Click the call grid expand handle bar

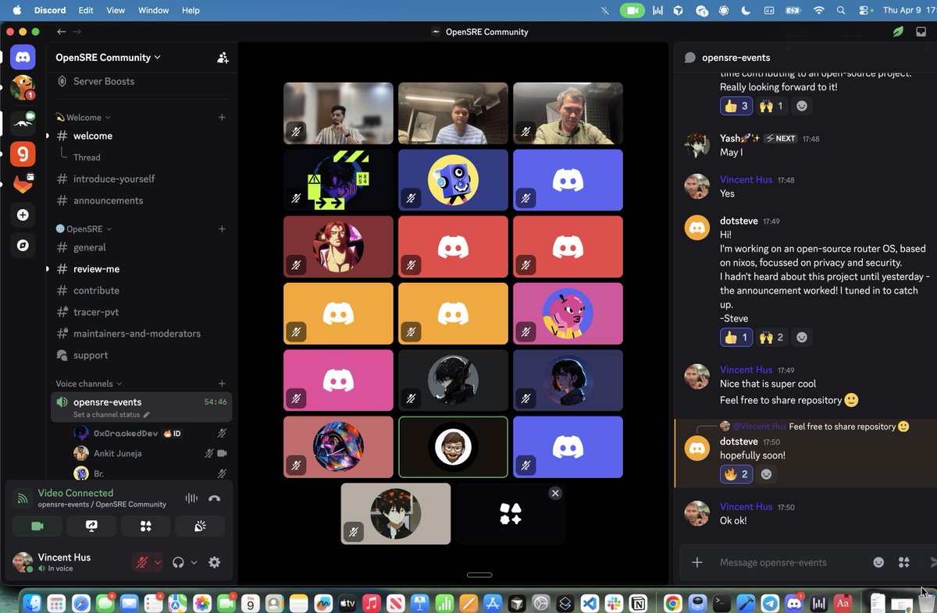pos(479,575)
